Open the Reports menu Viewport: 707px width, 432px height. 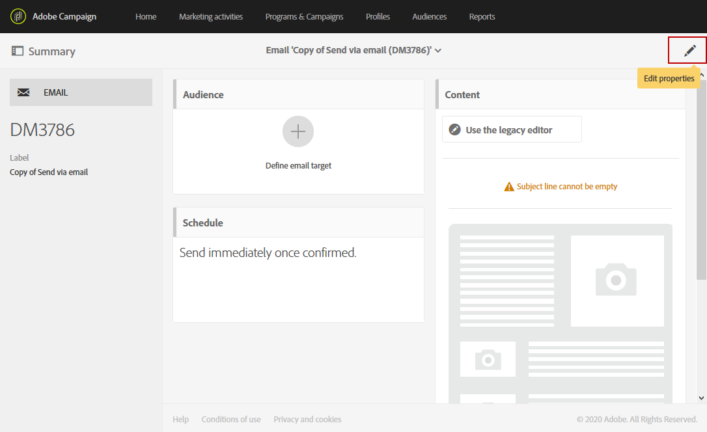482,17
